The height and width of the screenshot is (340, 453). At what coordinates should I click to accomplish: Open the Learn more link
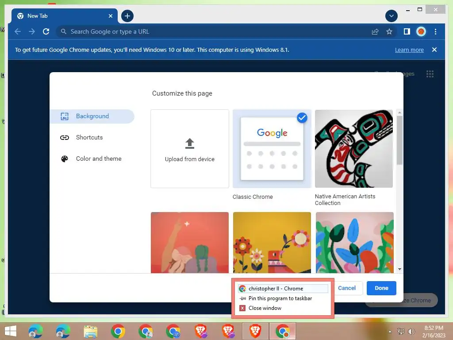click(409, 50)
